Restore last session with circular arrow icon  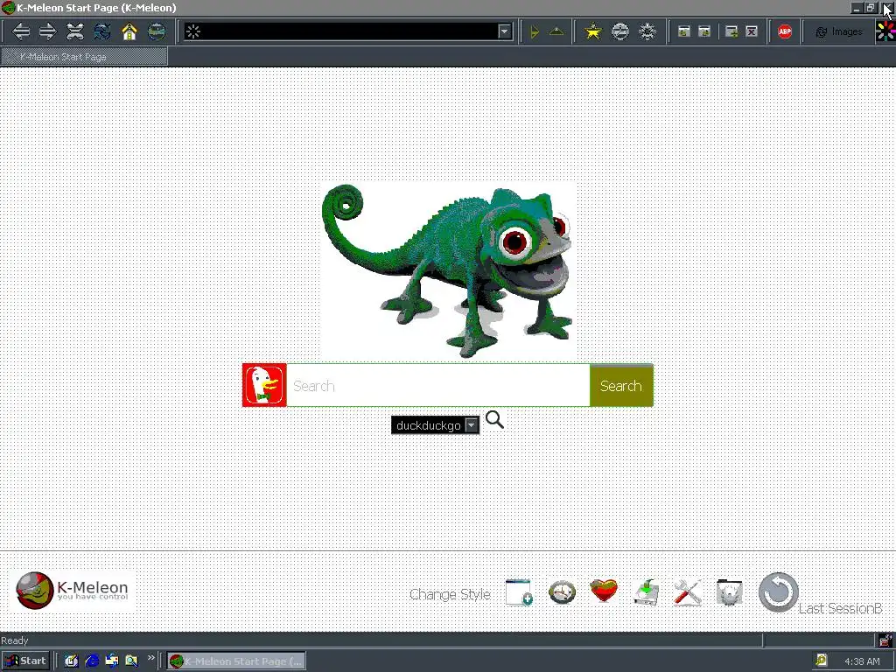pos(778,592)
